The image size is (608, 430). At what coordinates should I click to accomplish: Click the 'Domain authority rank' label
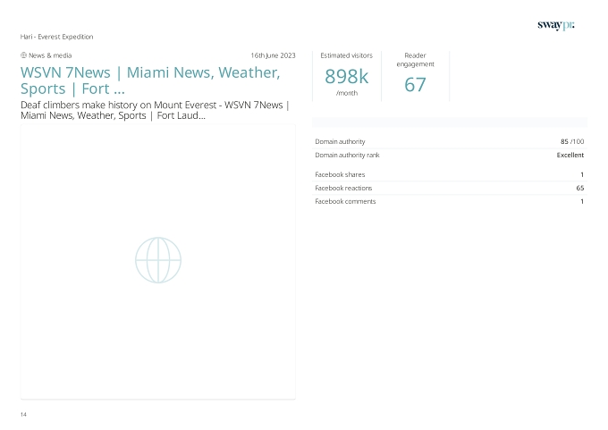coord(347,155)
